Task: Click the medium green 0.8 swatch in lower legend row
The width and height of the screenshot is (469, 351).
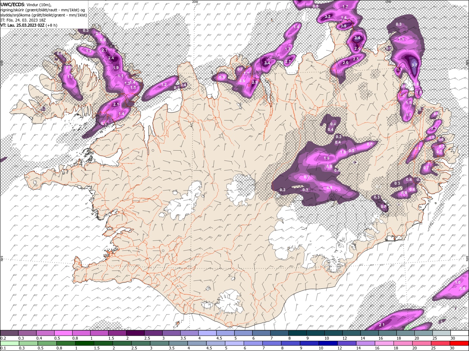Action: [66, 343]
